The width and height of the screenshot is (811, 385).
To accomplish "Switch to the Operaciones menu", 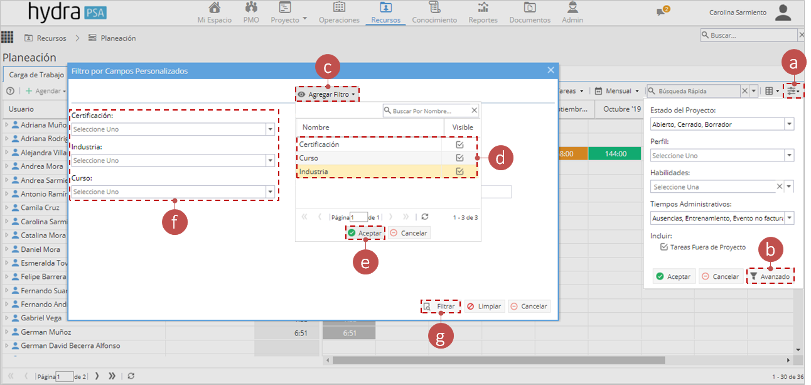I will (x=339, y=13).
